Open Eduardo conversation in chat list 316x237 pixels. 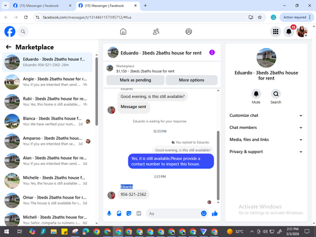[47, 62]
